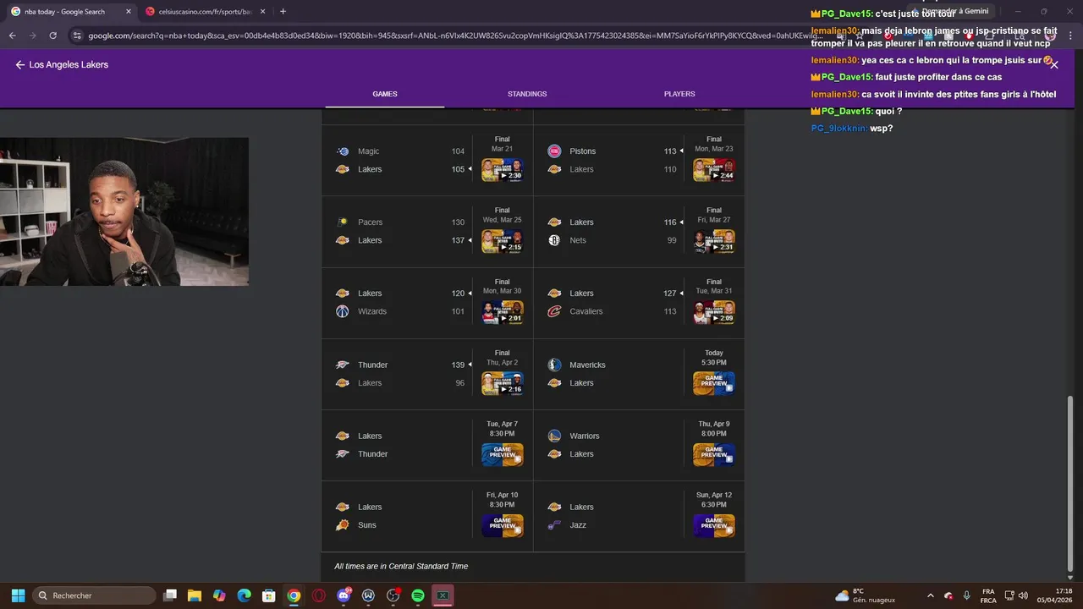Open Discord from the taskbar
Image resolution: width=1083 pixels, height=609 pixels.
(344, 595)
